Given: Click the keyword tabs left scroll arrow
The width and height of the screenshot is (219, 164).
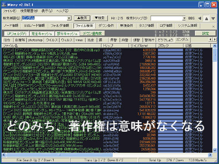Looking at the screenshot, I should [x=210, y=40].
